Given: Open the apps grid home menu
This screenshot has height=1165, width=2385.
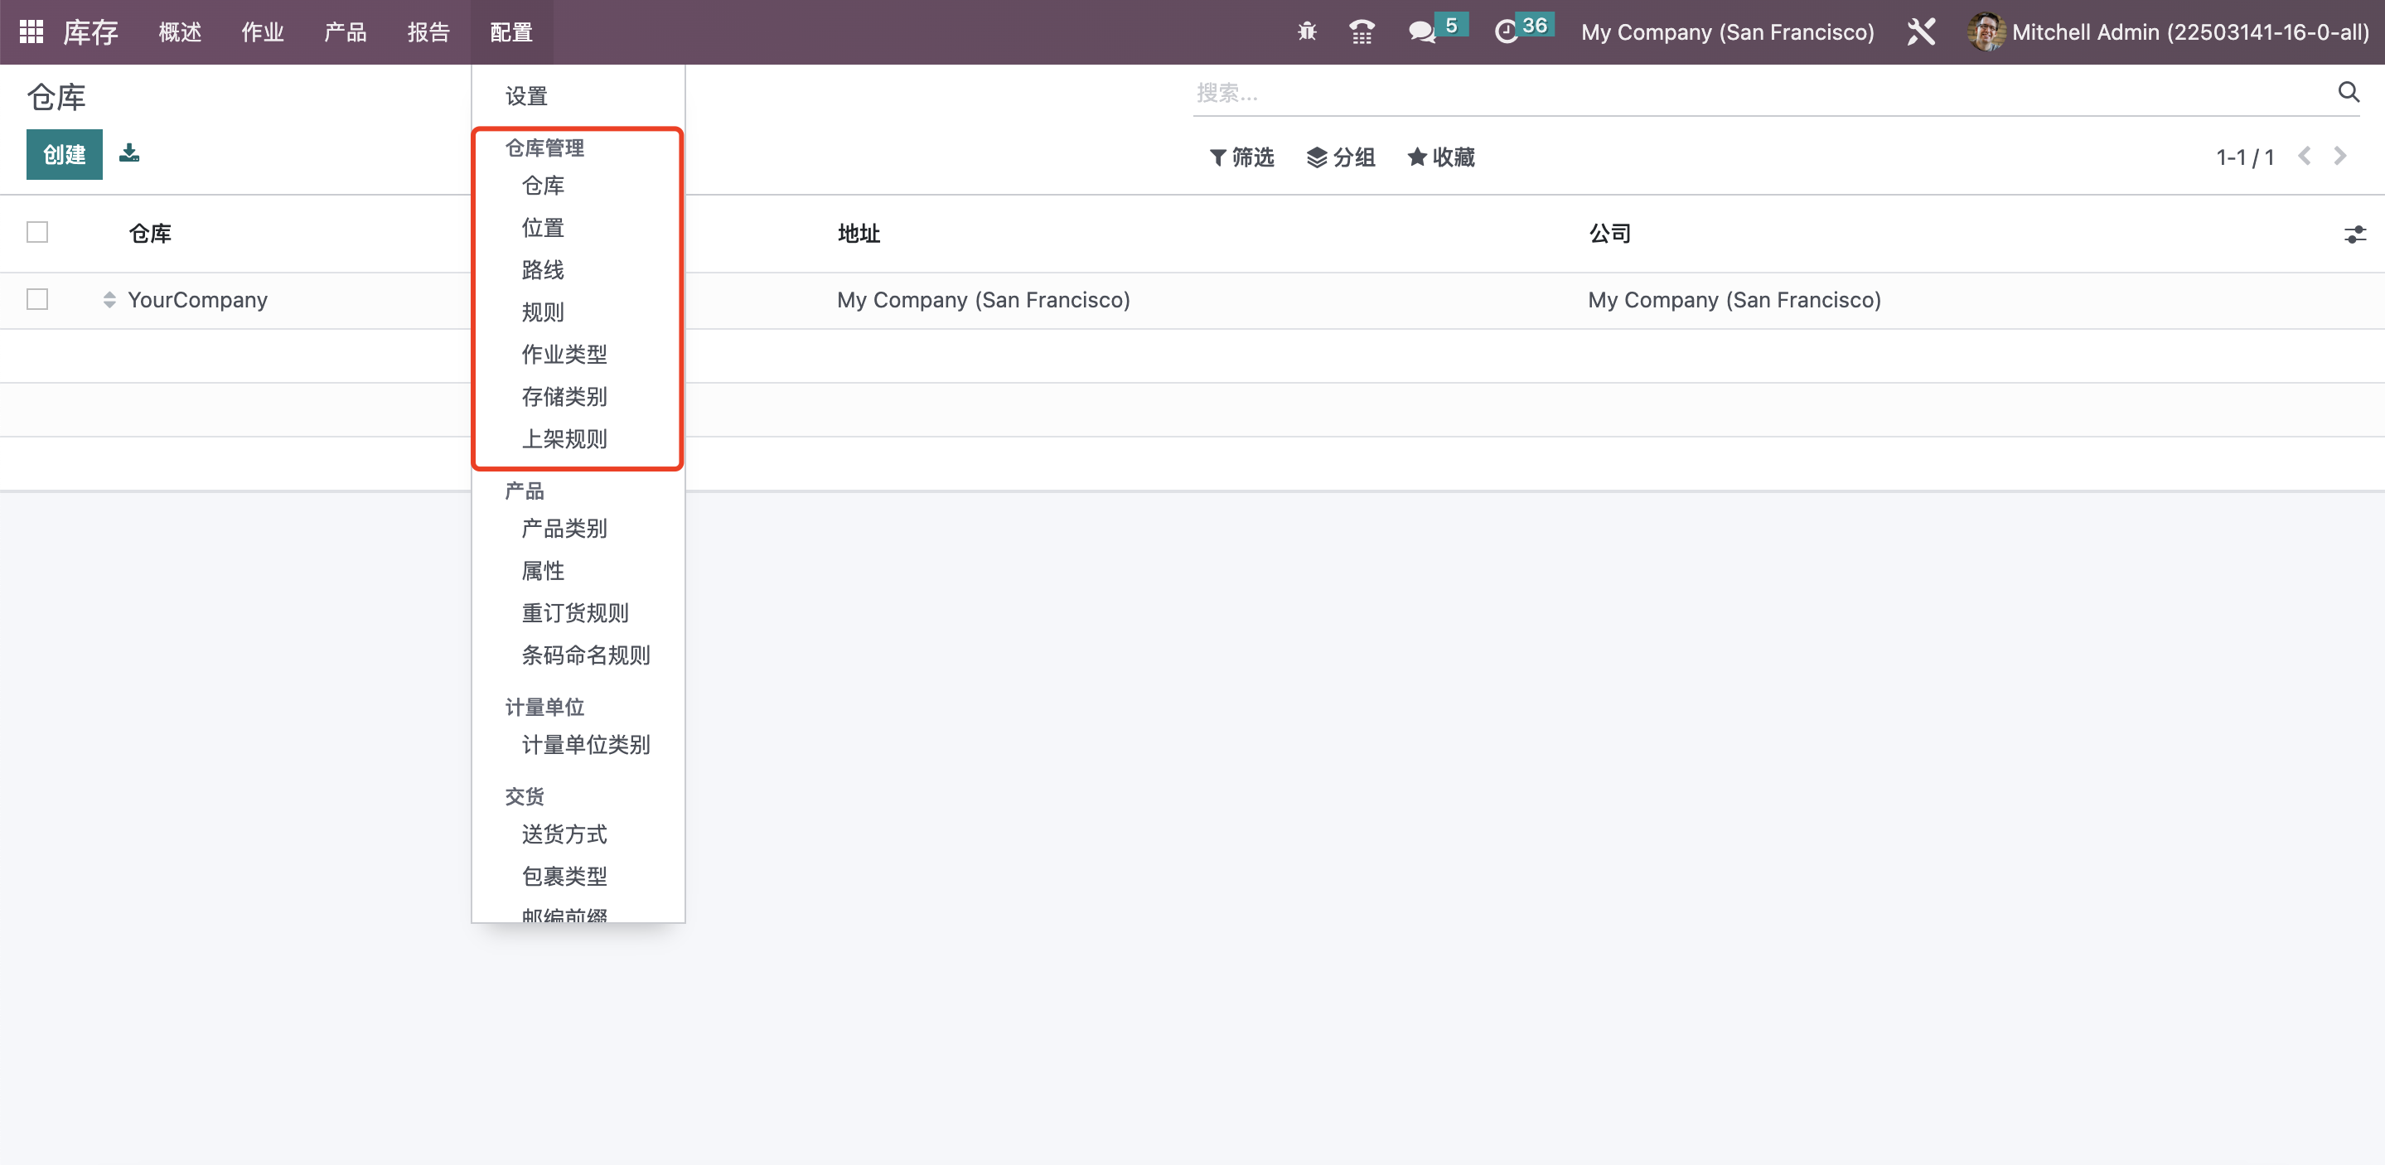Looking at the screenshot, I should [x=31, y=31].
